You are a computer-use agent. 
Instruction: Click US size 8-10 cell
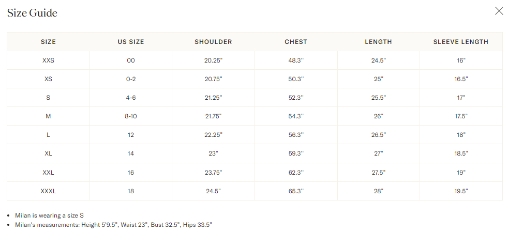point(131,116)
